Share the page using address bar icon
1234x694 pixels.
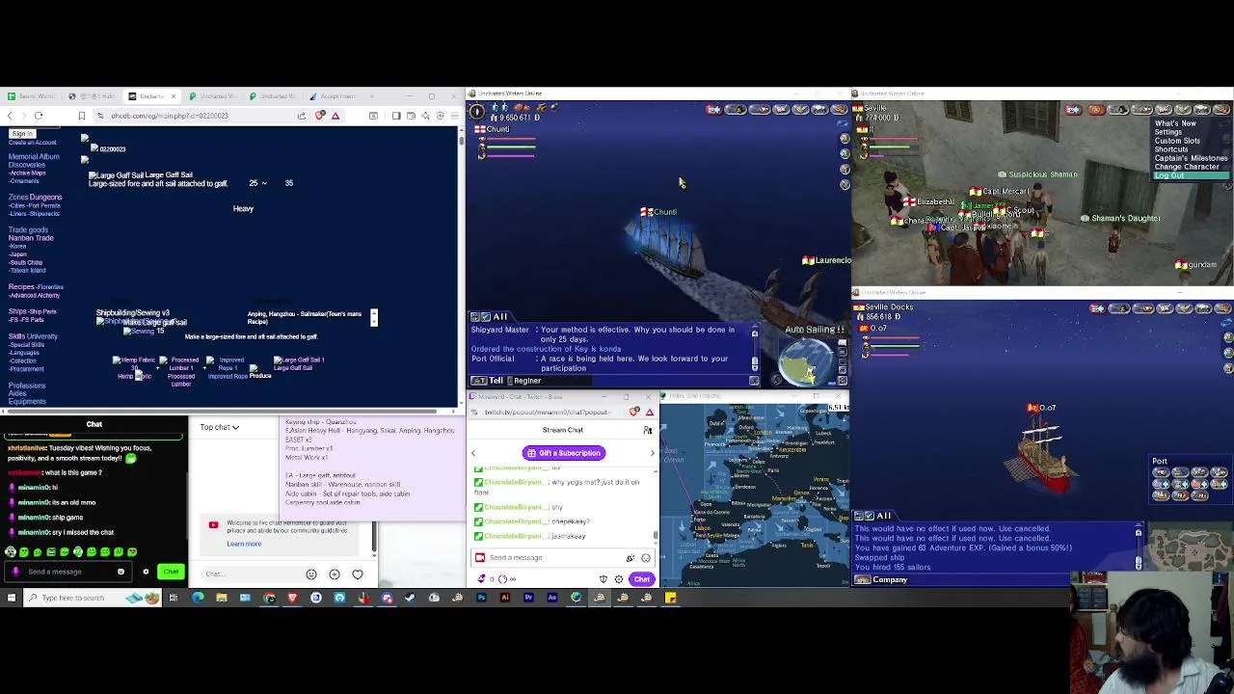point(302,116)
